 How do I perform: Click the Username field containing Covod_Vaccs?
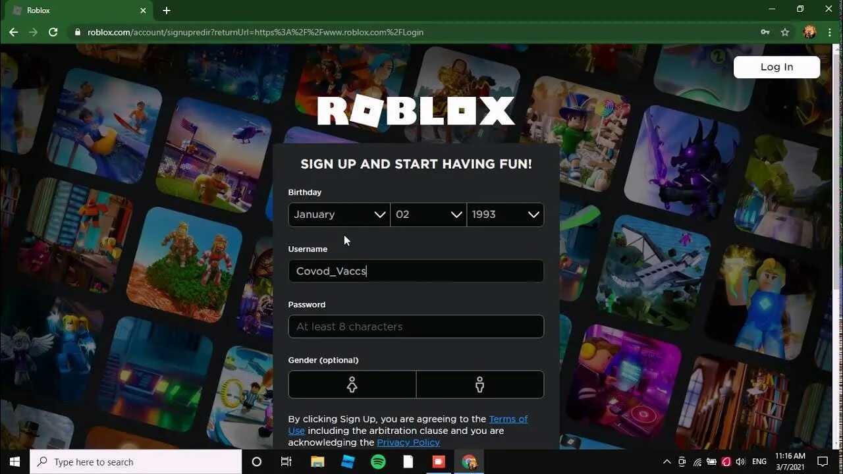pyautogui.click(x=416, y=271)
